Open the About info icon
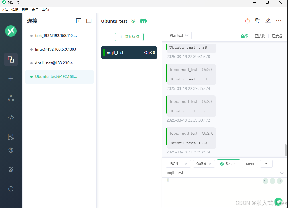Image resolution: width=288 pixels, height=208 pixels. point(11,189)
